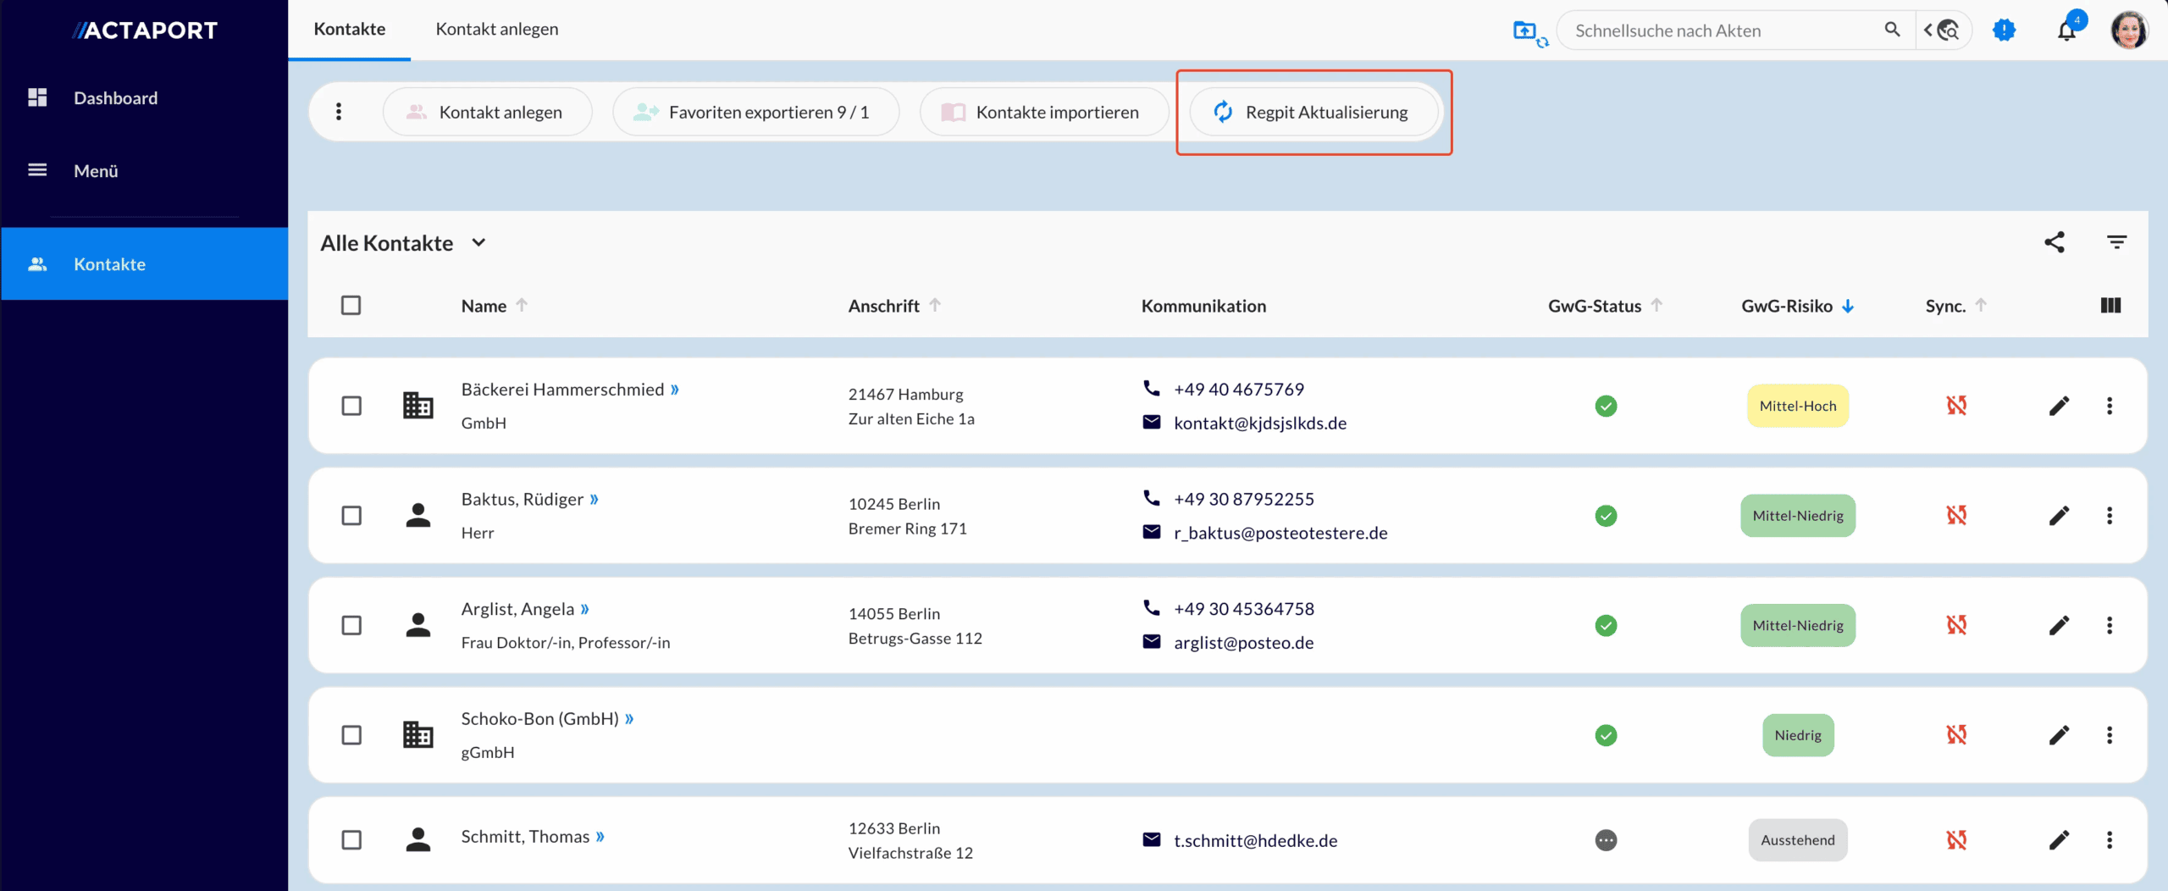Run the Regpit Aktualisierung update
Viewport: 2168px width, 891px height.
point(1313,111)
